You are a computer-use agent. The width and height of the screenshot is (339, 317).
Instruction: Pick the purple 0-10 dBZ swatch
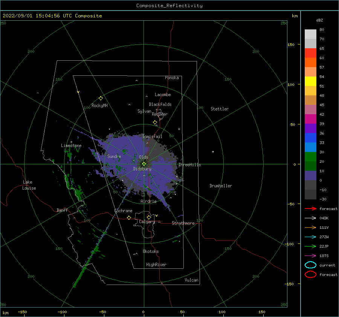310,176
